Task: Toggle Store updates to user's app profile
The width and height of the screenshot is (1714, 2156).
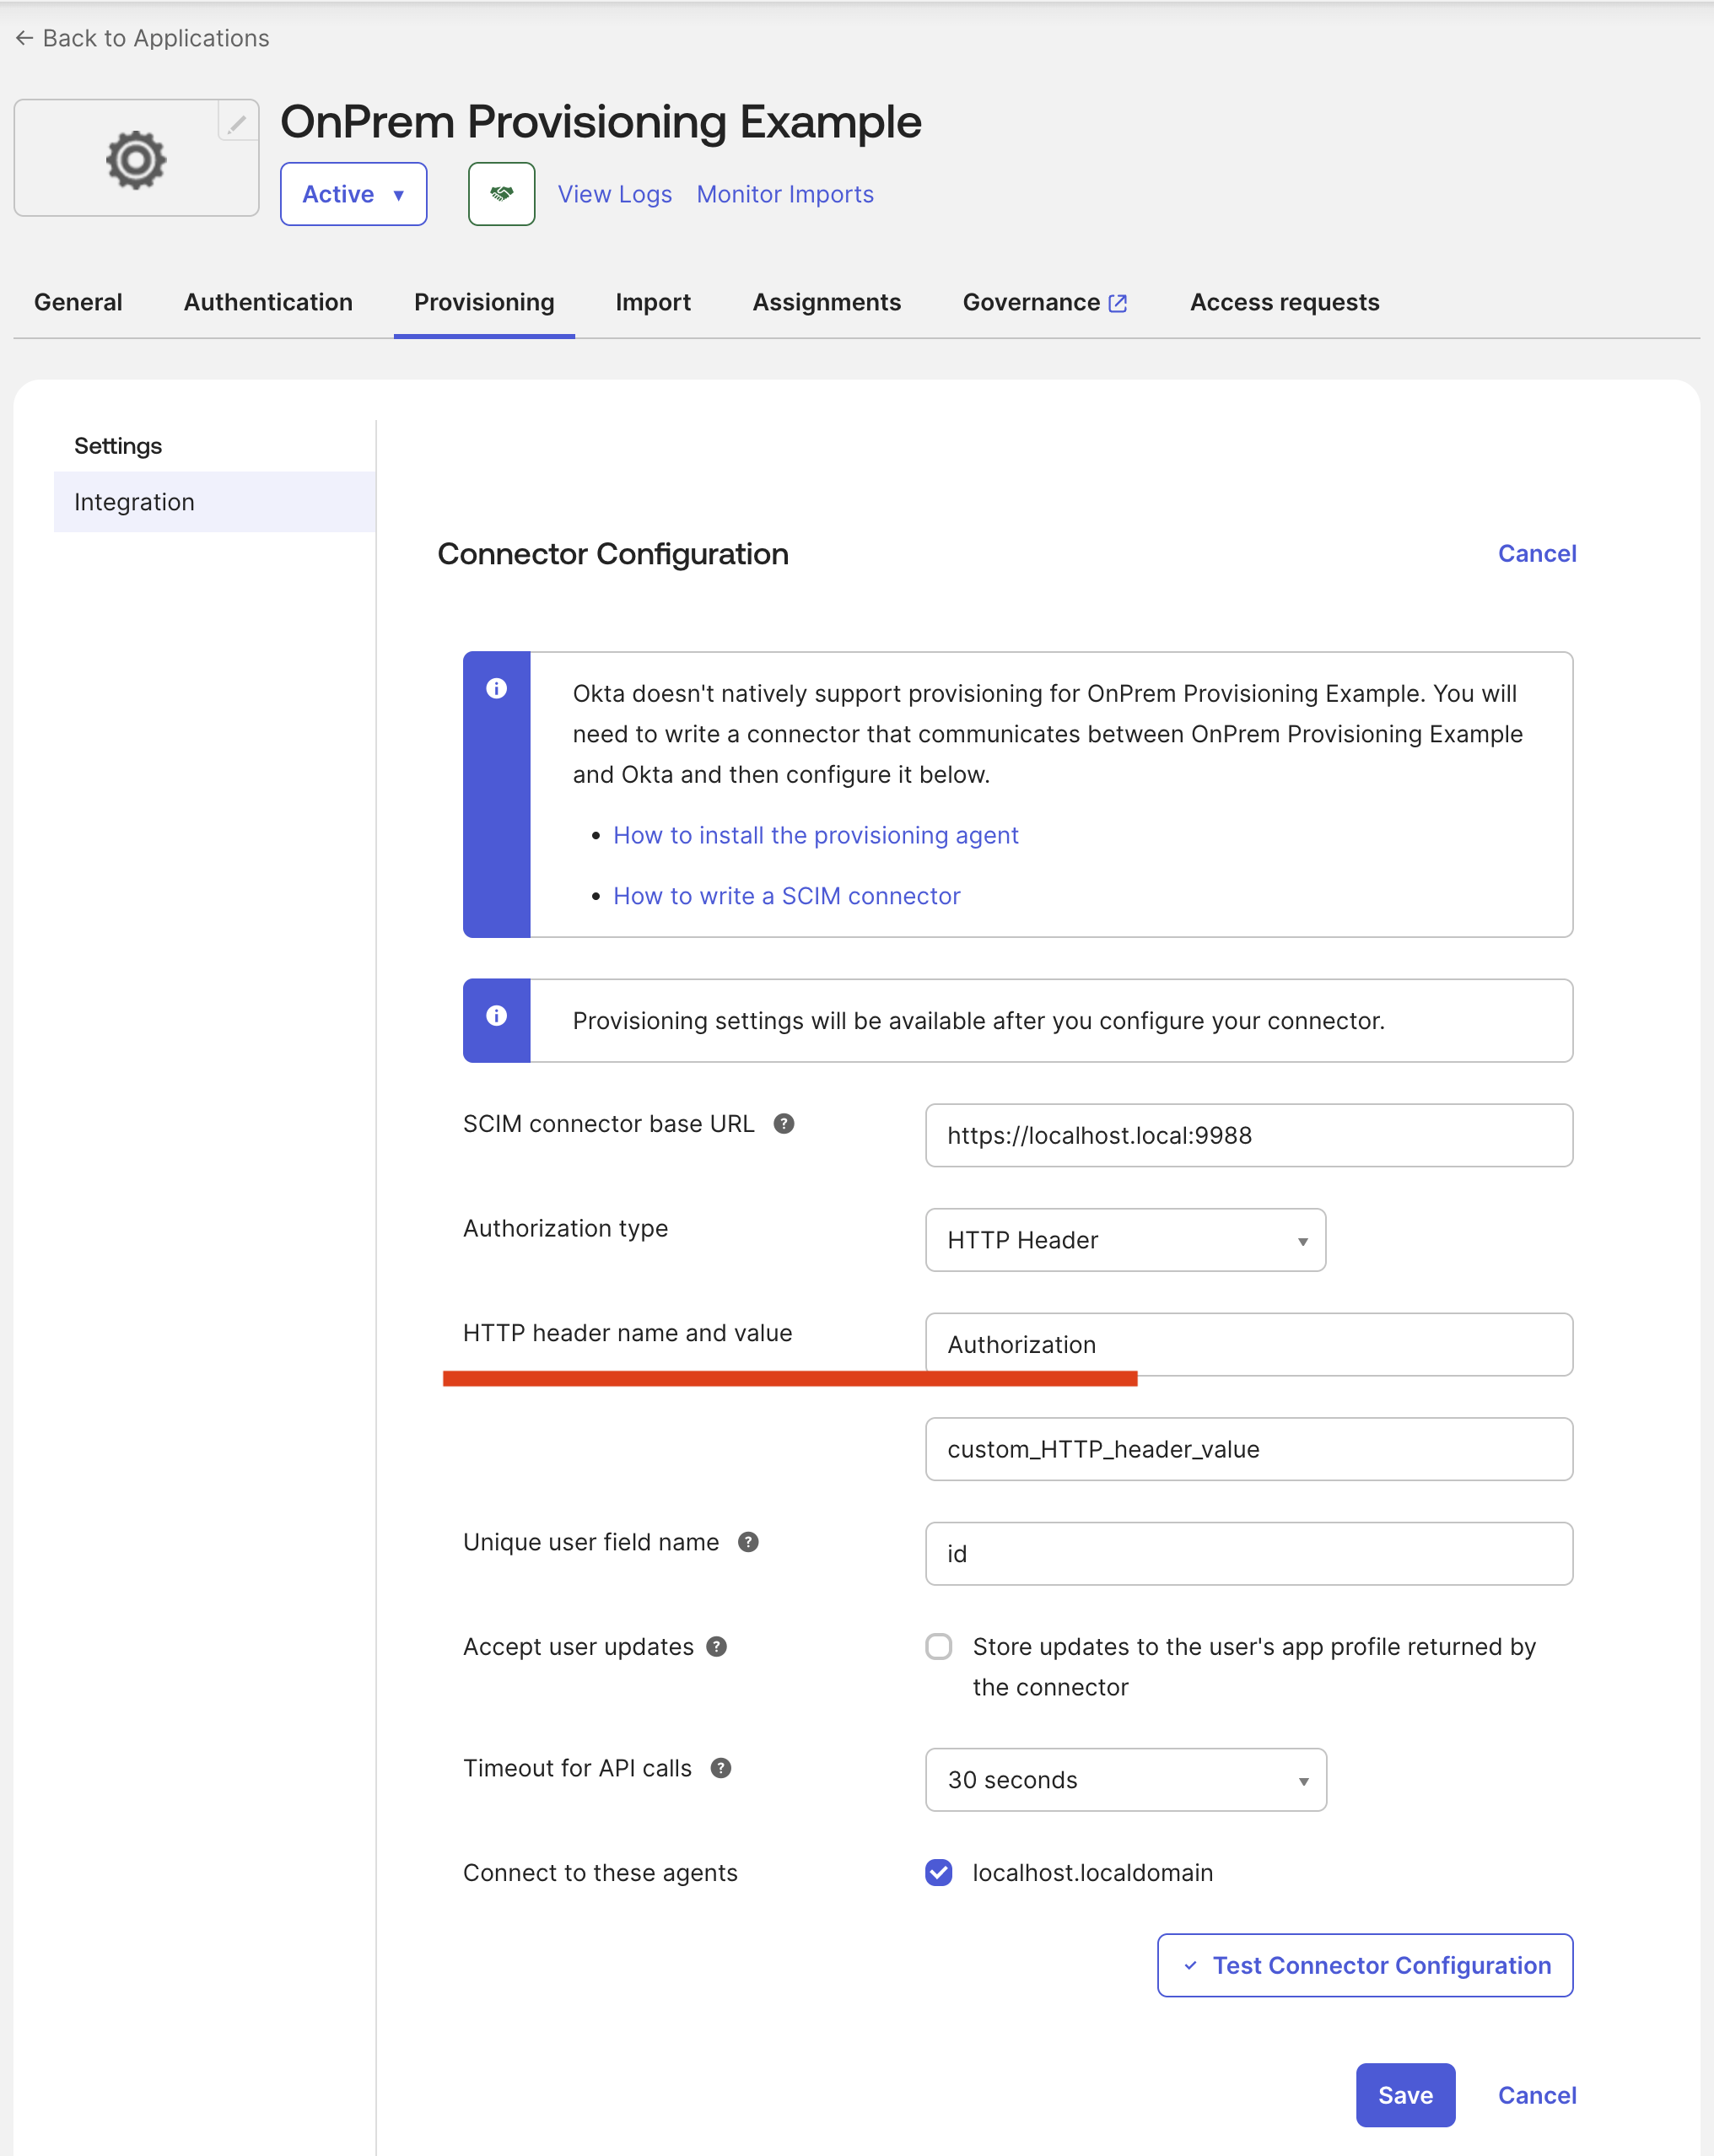Action: click(x=938, y=1646)
